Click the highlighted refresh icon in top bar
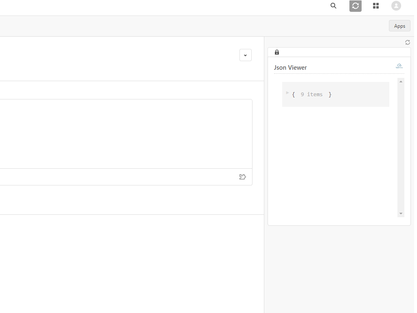This screenshot has height=313, width=417. pos(356,6)
